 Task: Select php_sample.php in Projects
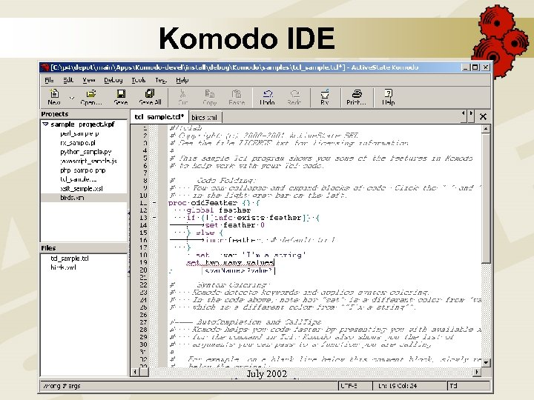(83, 170)
